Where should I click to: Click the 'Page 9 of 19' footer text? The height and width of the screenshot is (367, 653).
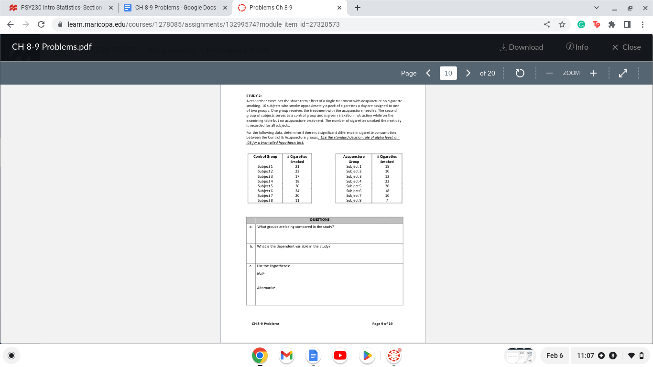click(382, 324)
